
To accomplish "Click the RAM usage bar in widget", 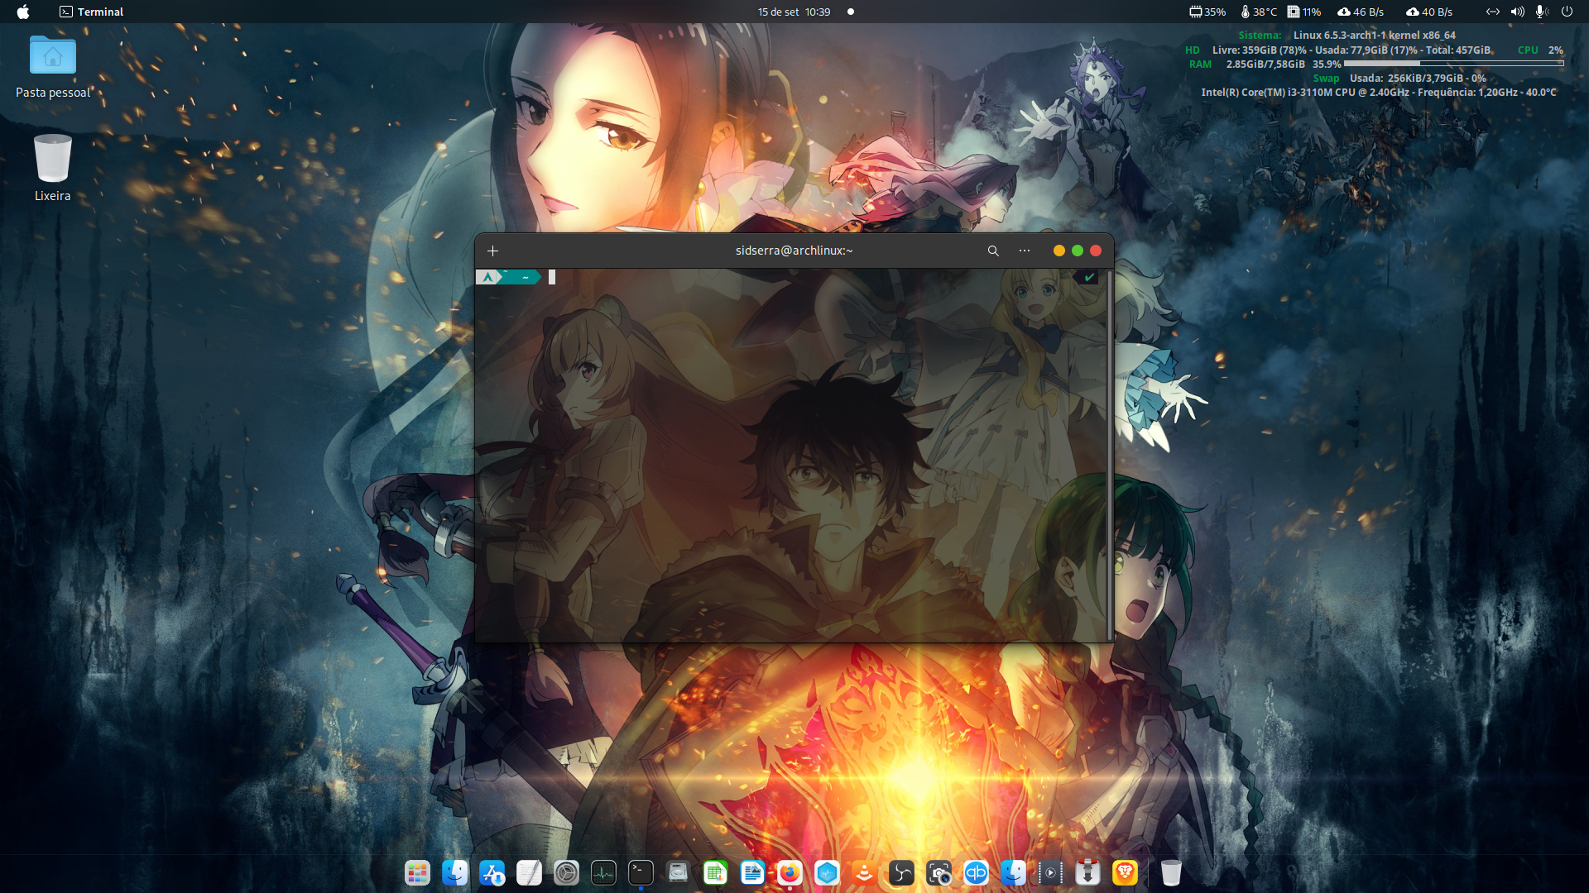I will pyautogui.click(x=1453, y=64).
